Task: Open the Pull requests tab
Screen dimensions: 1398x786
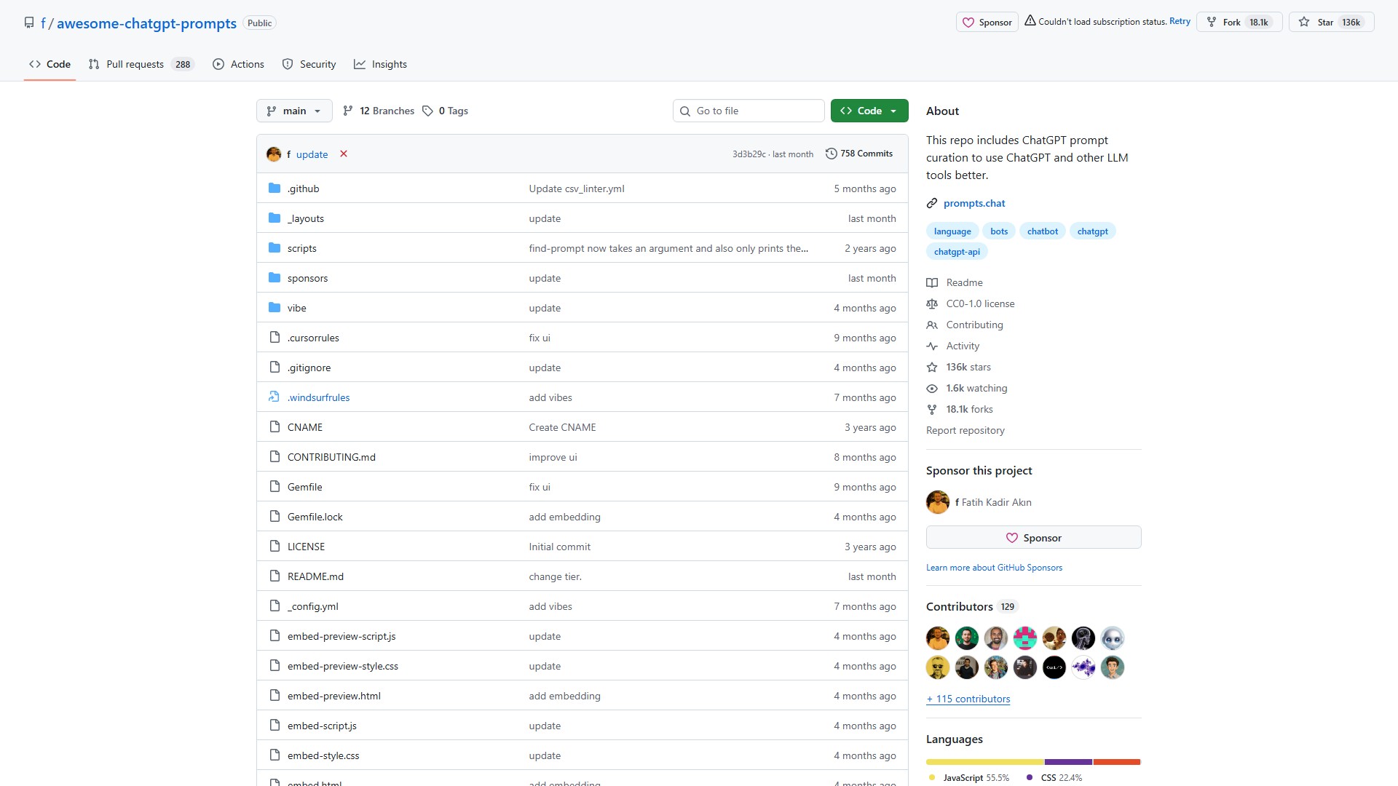Action: pos(141,64)
